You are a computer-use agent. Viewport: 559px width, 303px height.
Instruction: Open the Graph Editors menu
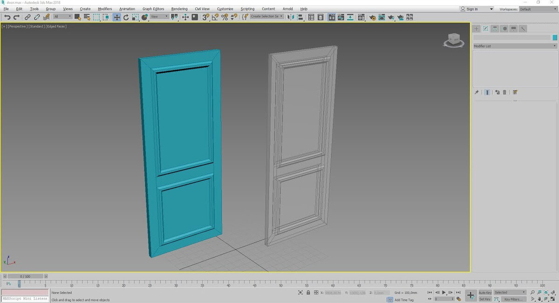pyautogui.click(x=153, y=9)
